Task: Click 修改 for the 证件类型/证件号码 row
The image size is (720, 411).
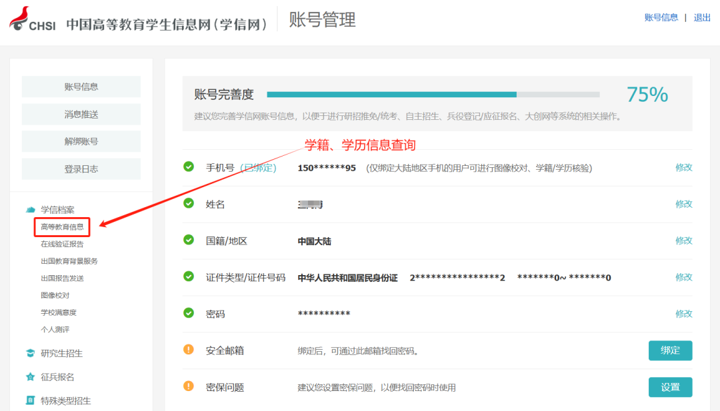Action: click(684, 277)
